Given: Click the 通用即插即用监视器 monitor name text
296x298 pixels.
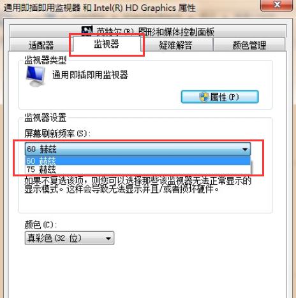Looking at the screenshot, I should click(x=90, y=75).
